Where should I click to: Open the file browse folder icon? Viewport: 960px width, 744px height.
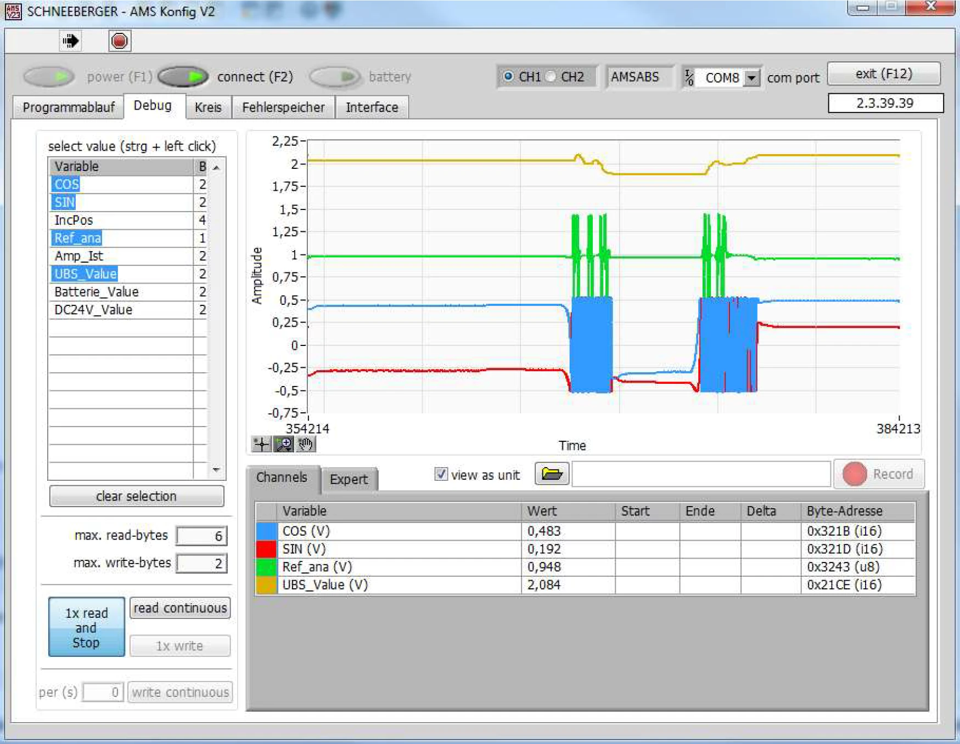coord(552,473)
